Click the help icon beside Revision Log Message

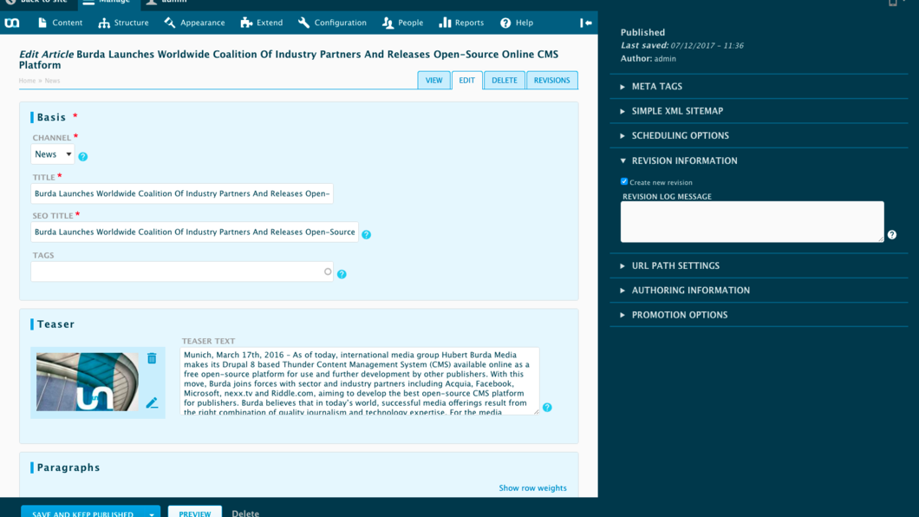pyautogui.click(x=892, y=235)
